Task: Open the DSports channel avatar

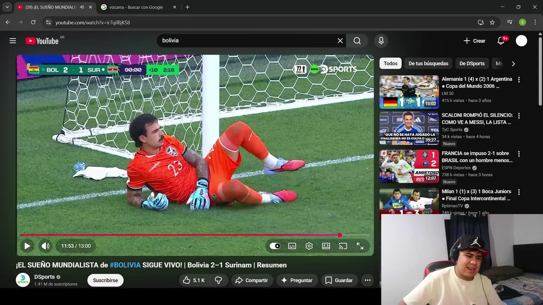Action: coord(23,280)
